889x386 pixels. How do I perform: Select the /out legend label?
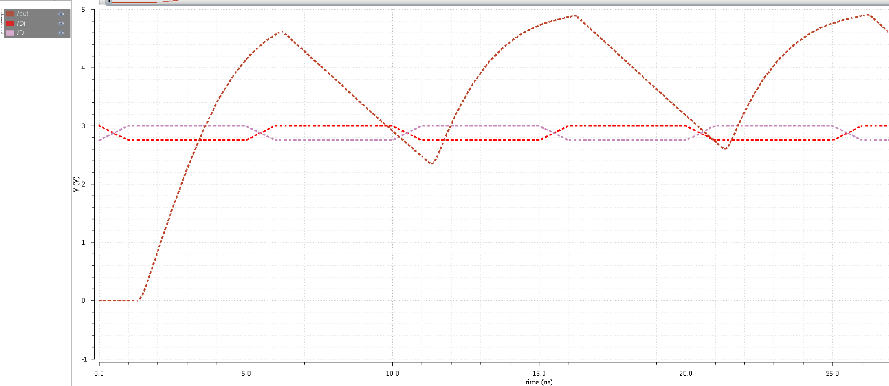[x=22, y=14]
